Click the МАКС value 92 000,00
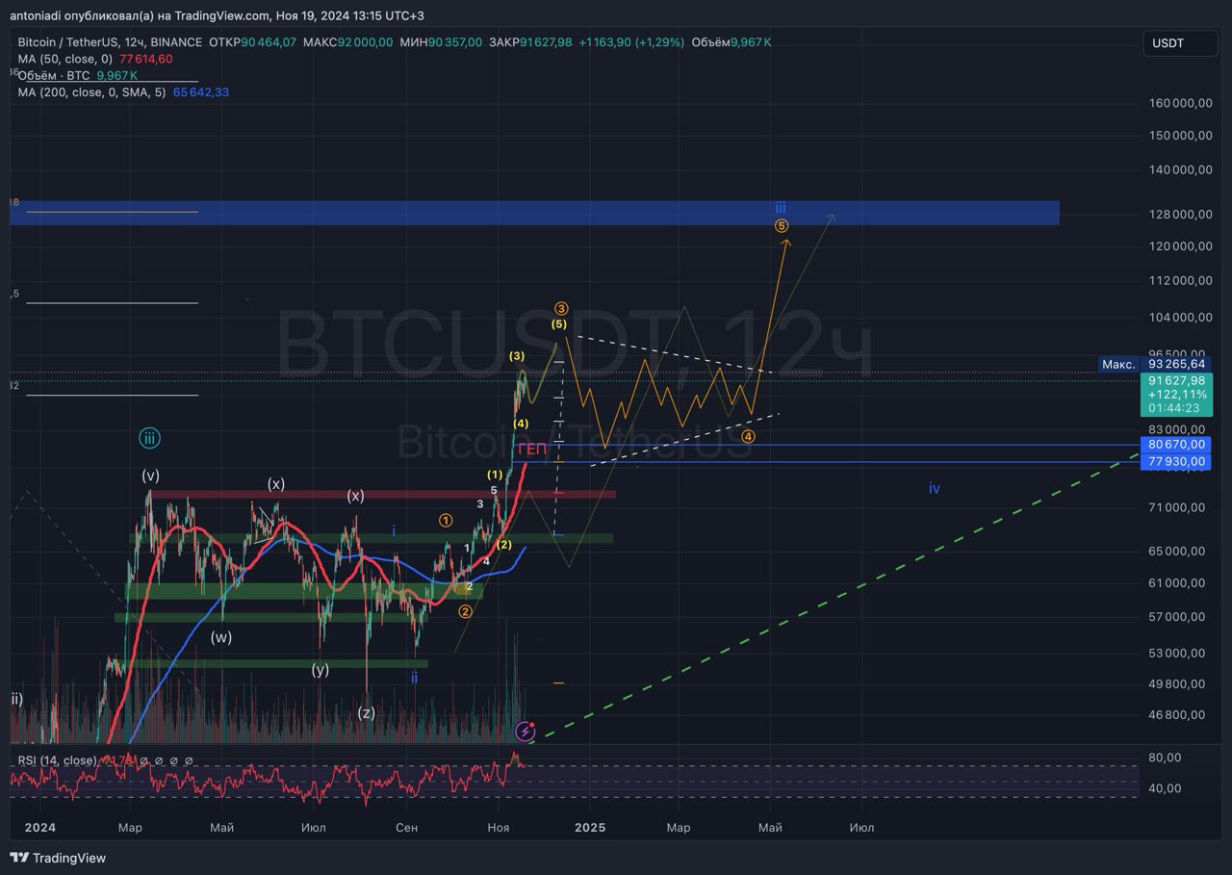The width and height of the screenshot is (1232, 875). pyautogui.click(x=365, y=42)
